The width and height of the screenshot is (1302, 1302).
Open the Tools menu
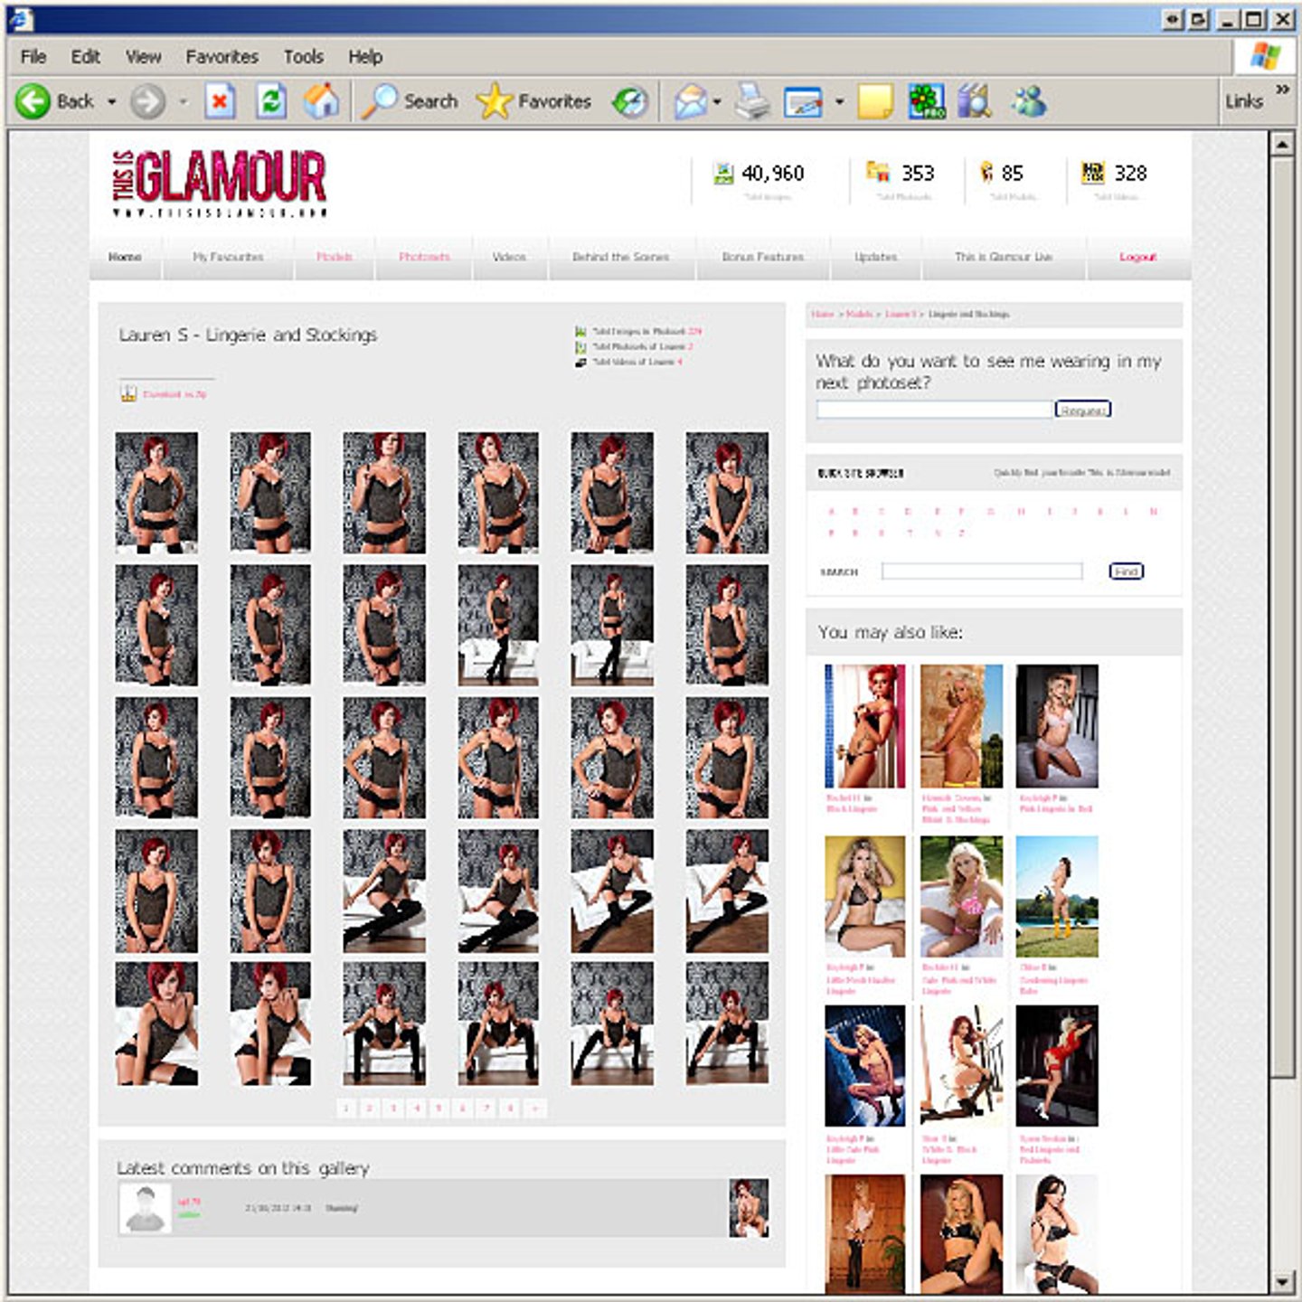[303, 57]
